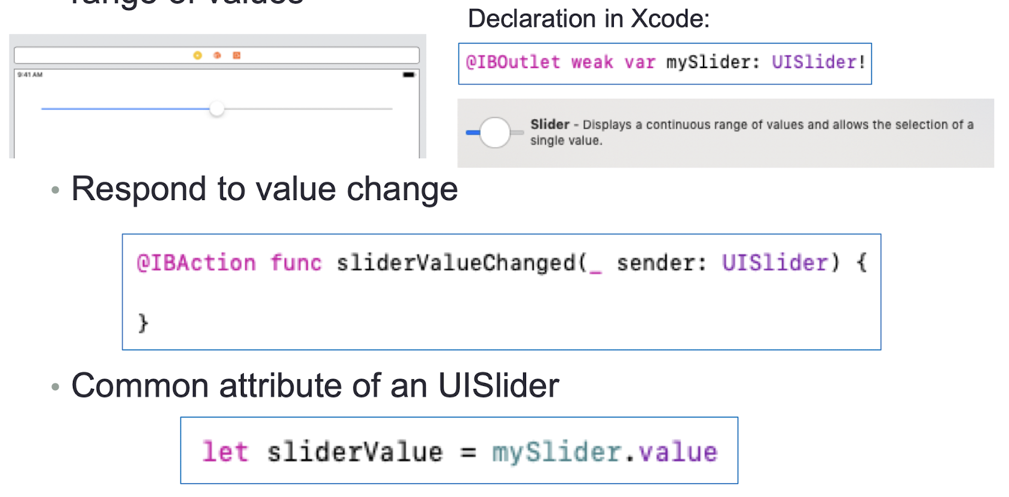This screenshot has width=1009, height=497.
Task: Click the 9:41 AM status bar time
Action: (30, 75)
